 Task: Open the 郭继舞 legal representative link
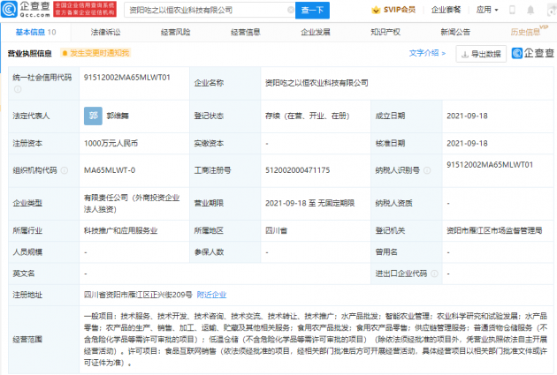118,115
